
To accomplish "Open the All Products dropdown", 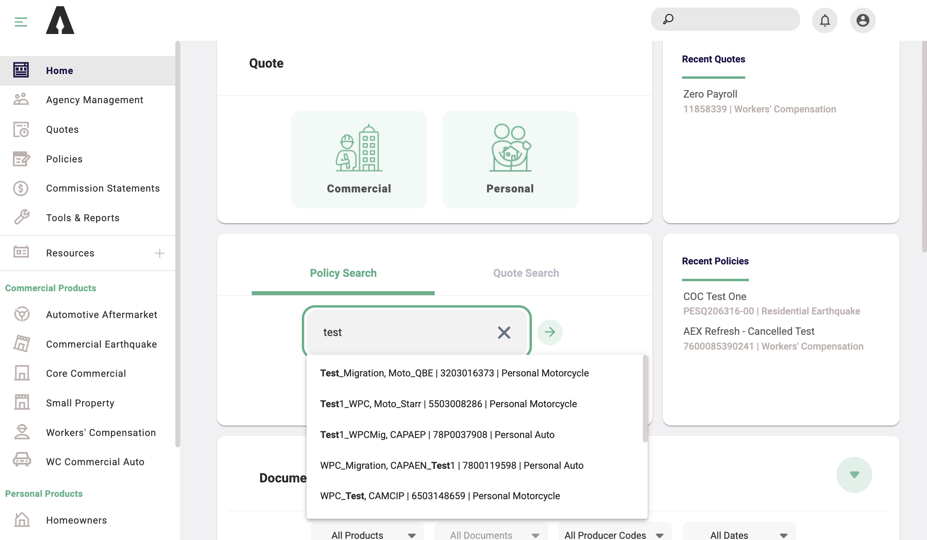I will pos(367,535).
